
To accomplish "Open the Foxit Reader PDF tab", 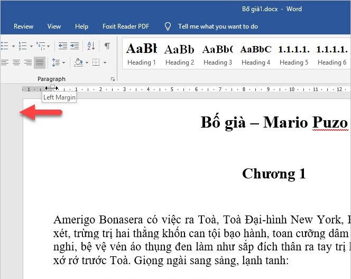I will (126, 26).
